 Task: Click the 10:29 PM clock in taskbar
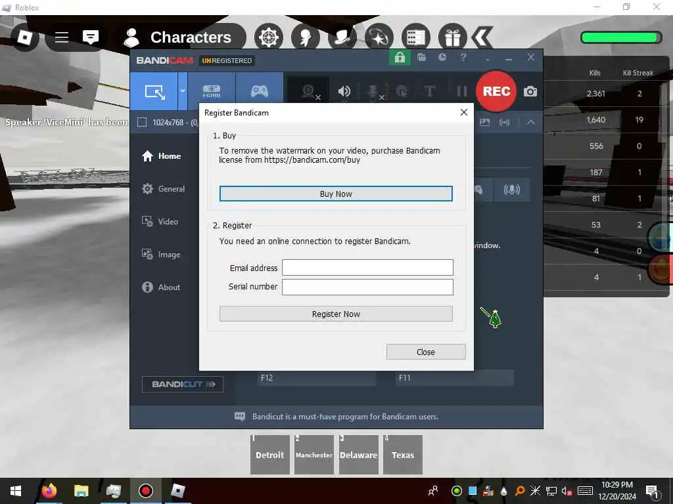[x=616, y=485]
